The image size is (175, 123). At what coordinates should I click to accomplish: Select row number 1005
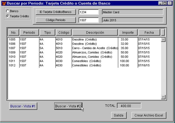point(12,39)
